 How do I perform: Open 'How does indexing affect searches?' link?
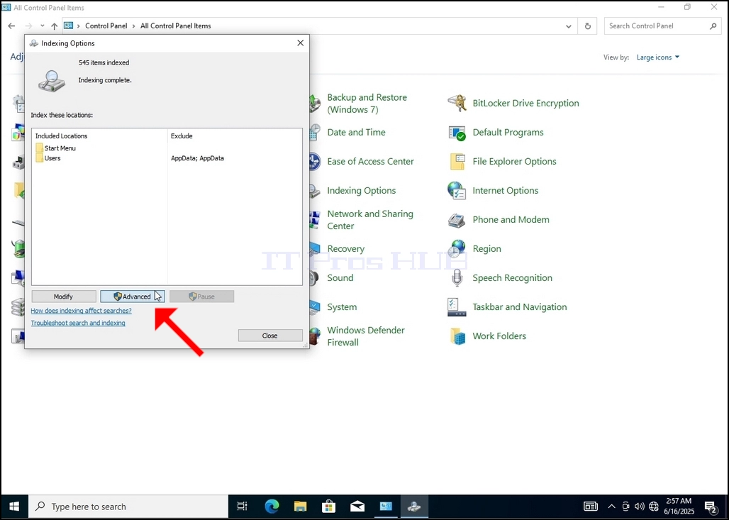[82, 310]
